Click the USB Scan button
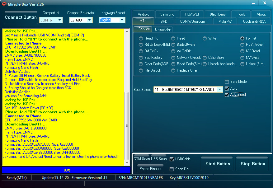Image resolution: width=273 pixels, height=188 pixels. [x=159, y=158]
